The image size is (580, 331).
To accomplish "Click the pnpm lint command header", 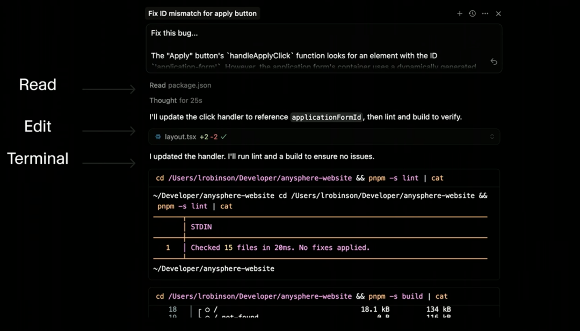I will (x=300, y=178).
